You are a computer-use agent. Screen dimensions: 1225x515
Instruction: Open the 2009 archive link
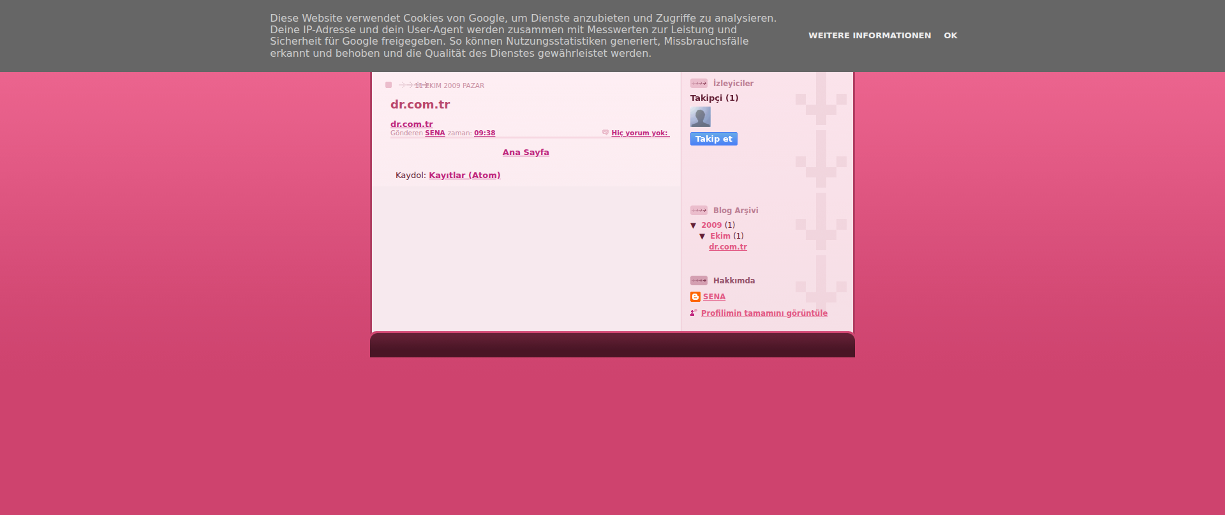[x=711, y=225]
